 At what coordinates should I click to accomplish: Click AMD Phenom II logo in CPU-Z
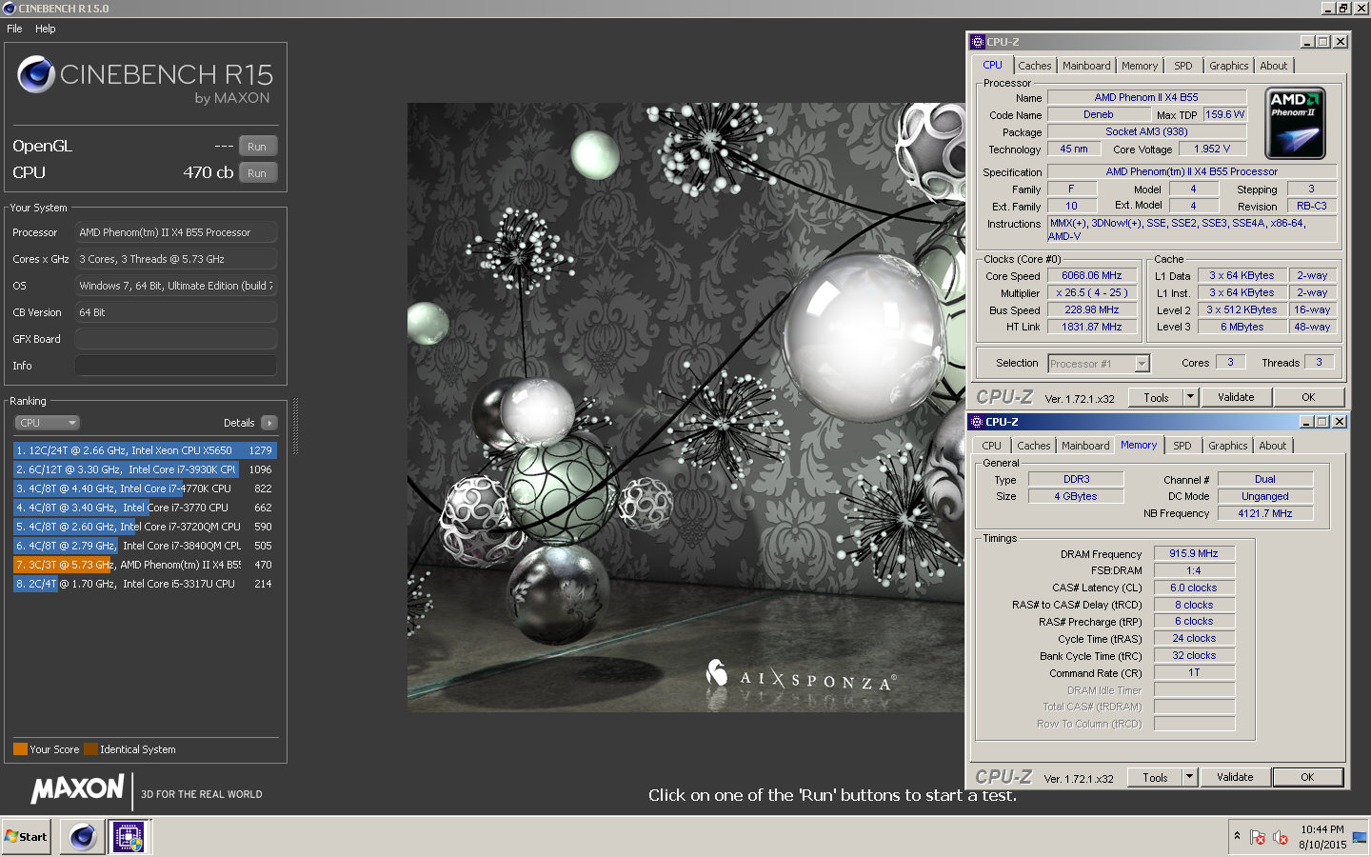pyautogui.click(x=1296, y=124)
